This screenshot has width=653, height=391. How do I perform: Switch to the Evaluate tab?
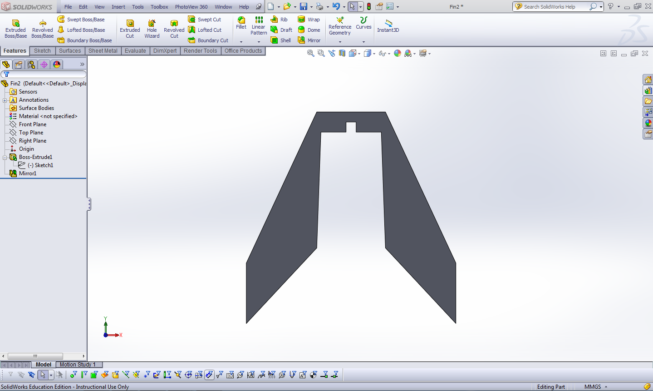pos(135,51)
